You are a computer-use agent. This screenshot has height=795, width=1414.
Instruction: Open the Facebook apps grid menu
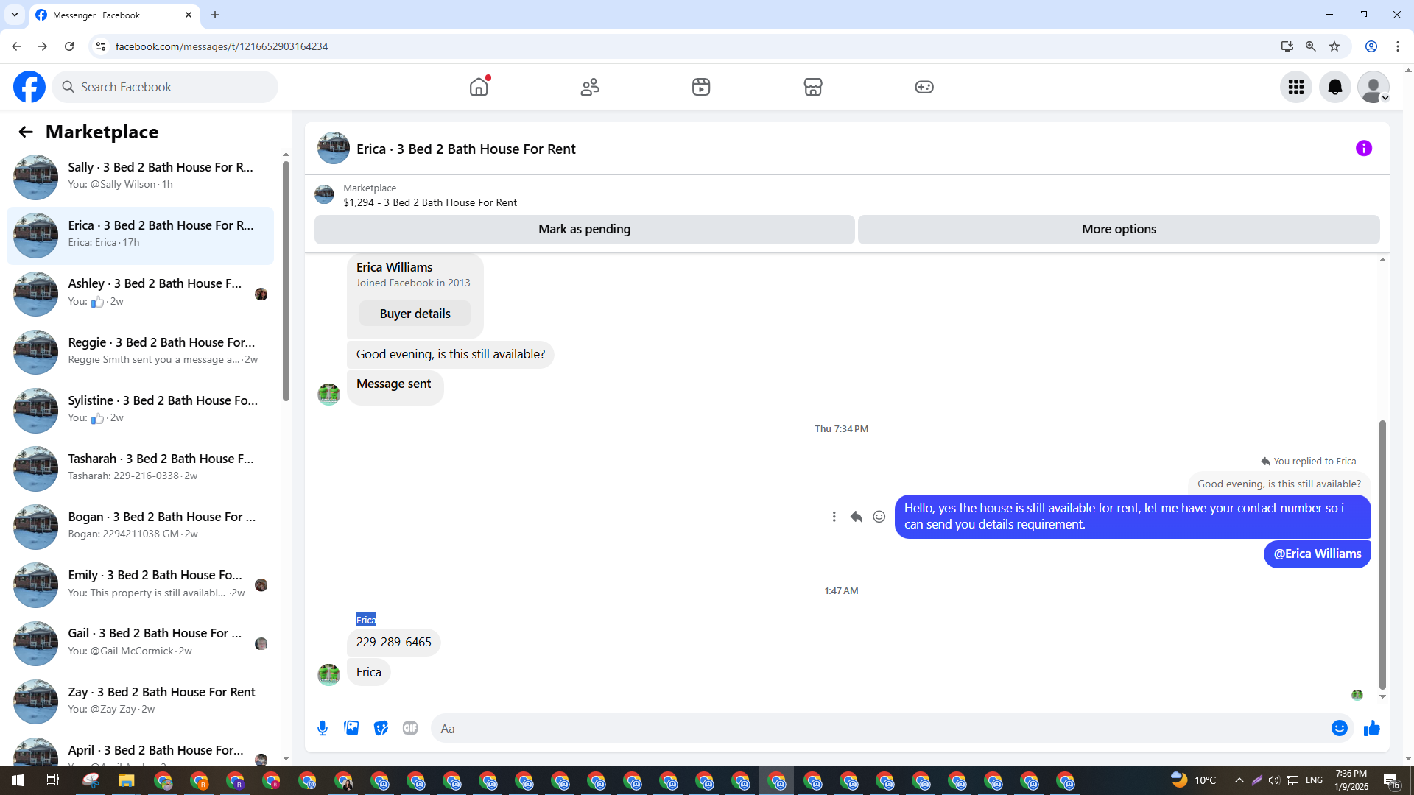1295,87
